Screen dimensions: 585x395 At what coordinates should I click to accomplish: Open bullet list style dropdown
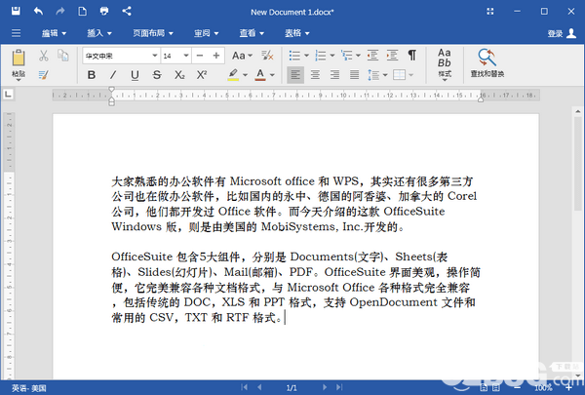(x=307, y=56)
